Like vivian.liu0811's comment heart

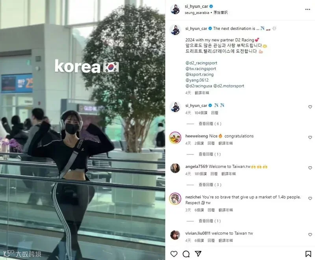pos(310,234)
